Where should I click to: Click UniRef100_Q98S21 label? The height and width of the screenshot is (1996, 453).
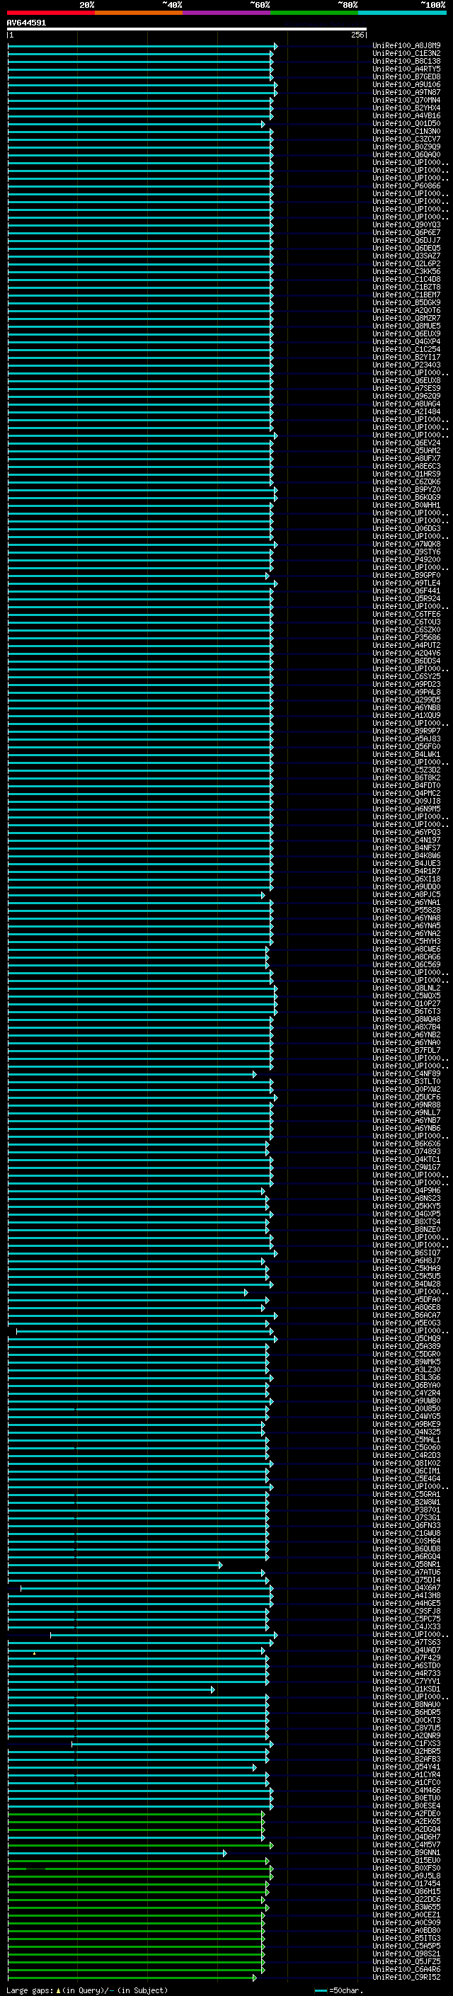406,1954
